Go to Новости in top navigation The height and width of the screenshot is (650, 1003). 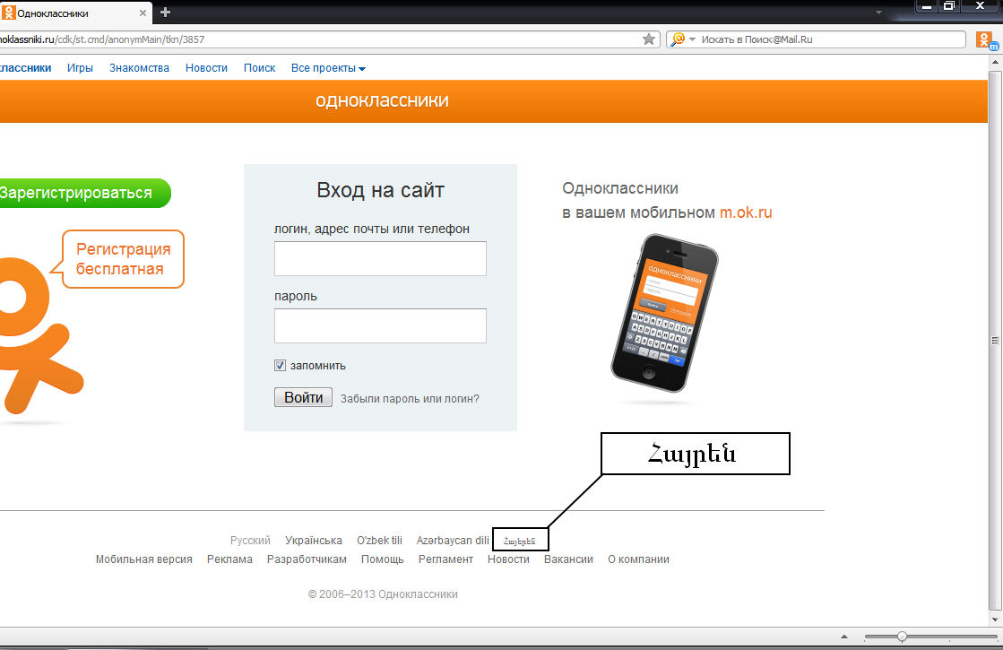click(207, 68)
